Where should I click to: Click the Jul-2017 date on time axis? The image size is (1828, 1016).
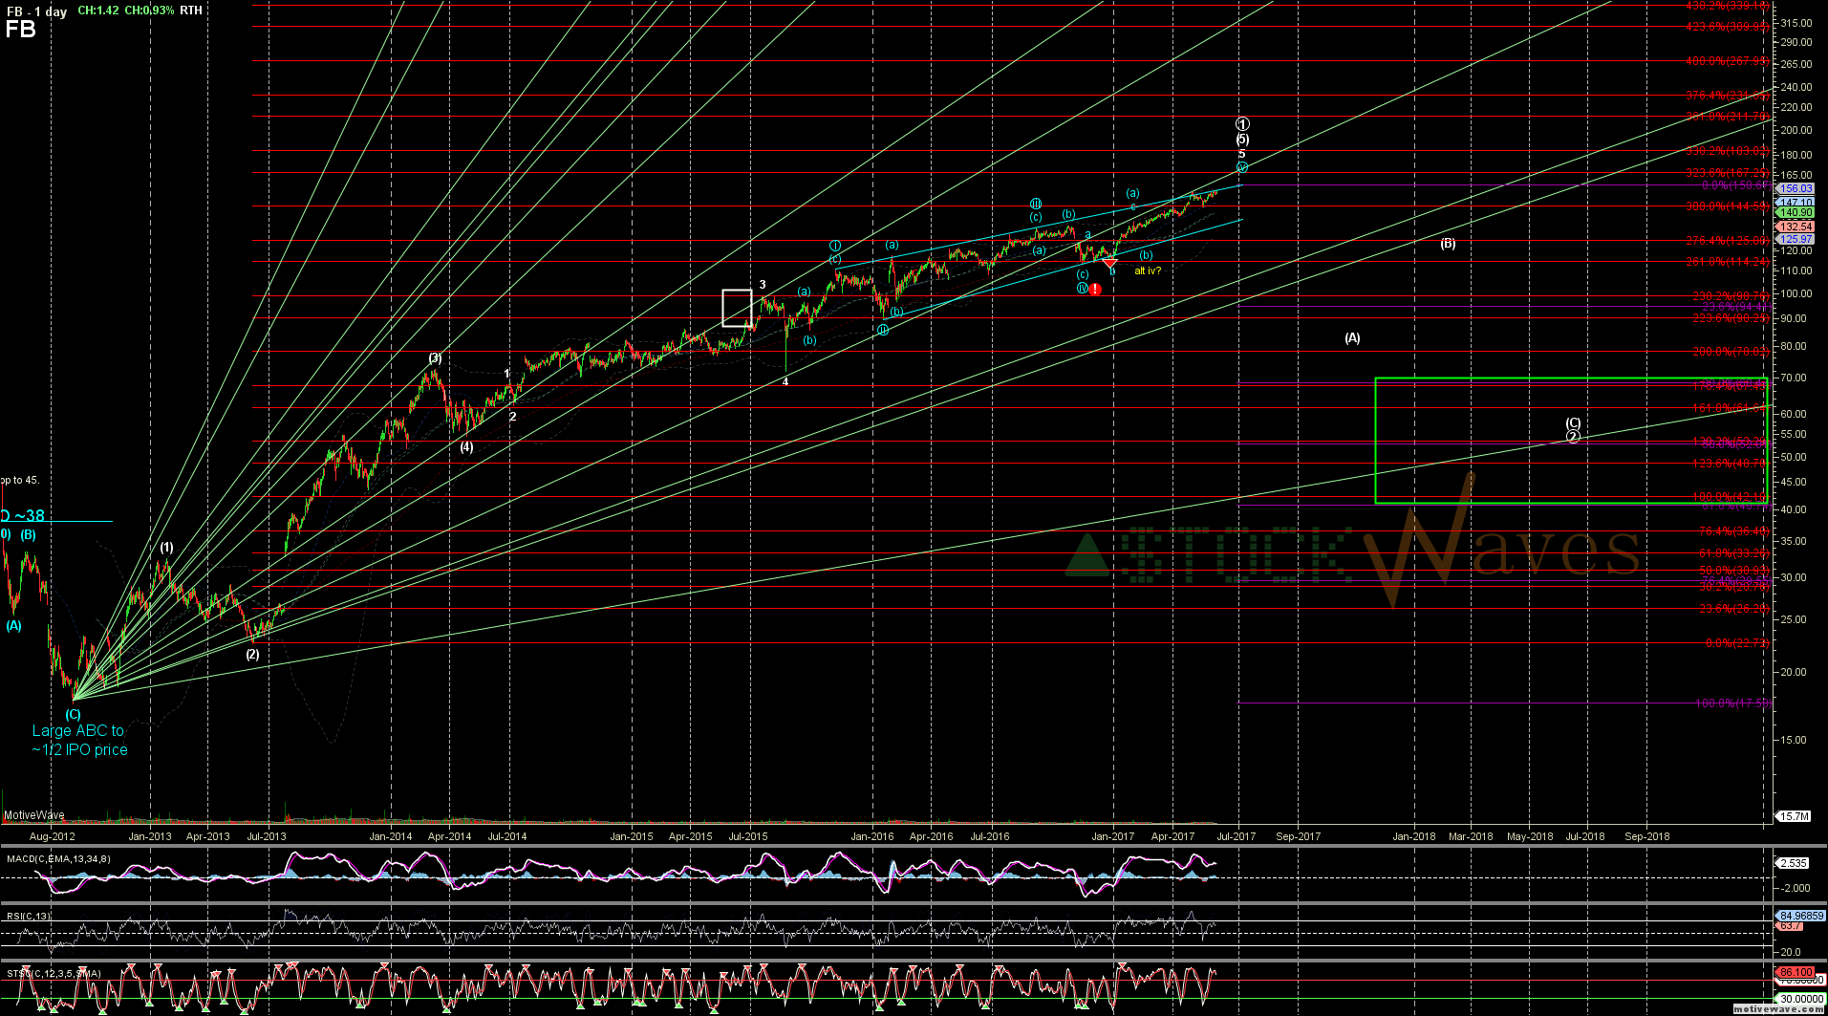pyautogui.click(x=1236, y=836)
